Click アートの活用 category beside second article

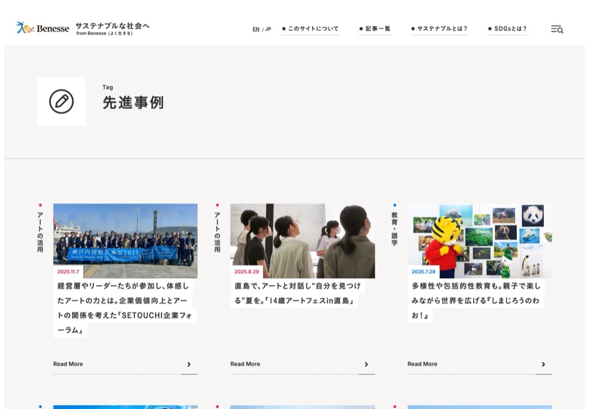pyautogui.click(x=218, y=232)
